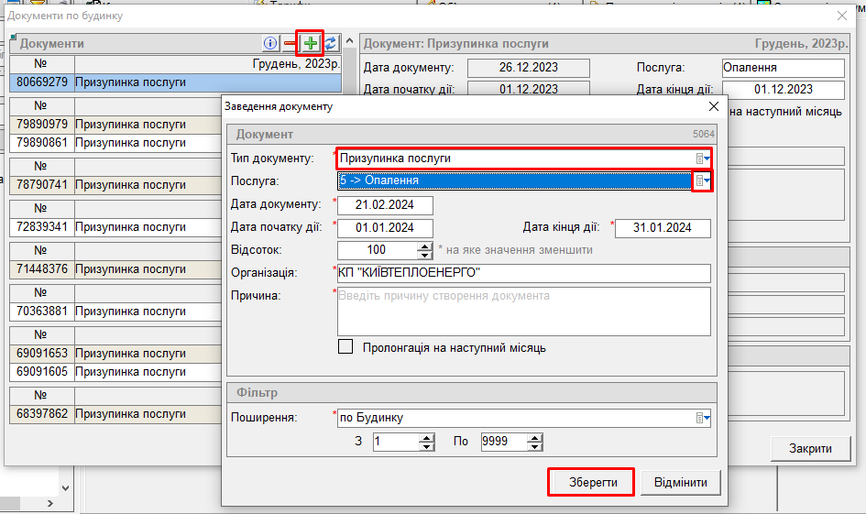866x514 pixels.
Task: Close the Документи по будинку window
Action: pos(843,16)
